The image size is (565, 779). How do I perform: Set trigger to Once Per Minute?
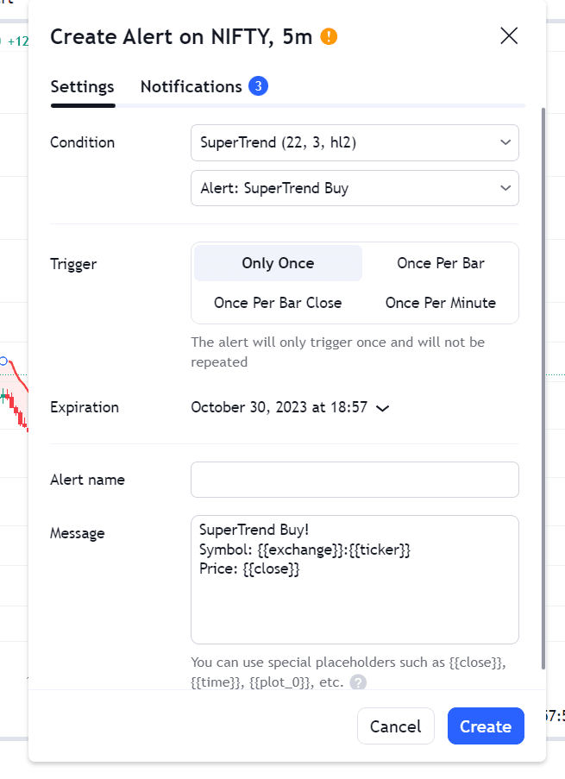(x=440, y=303)
